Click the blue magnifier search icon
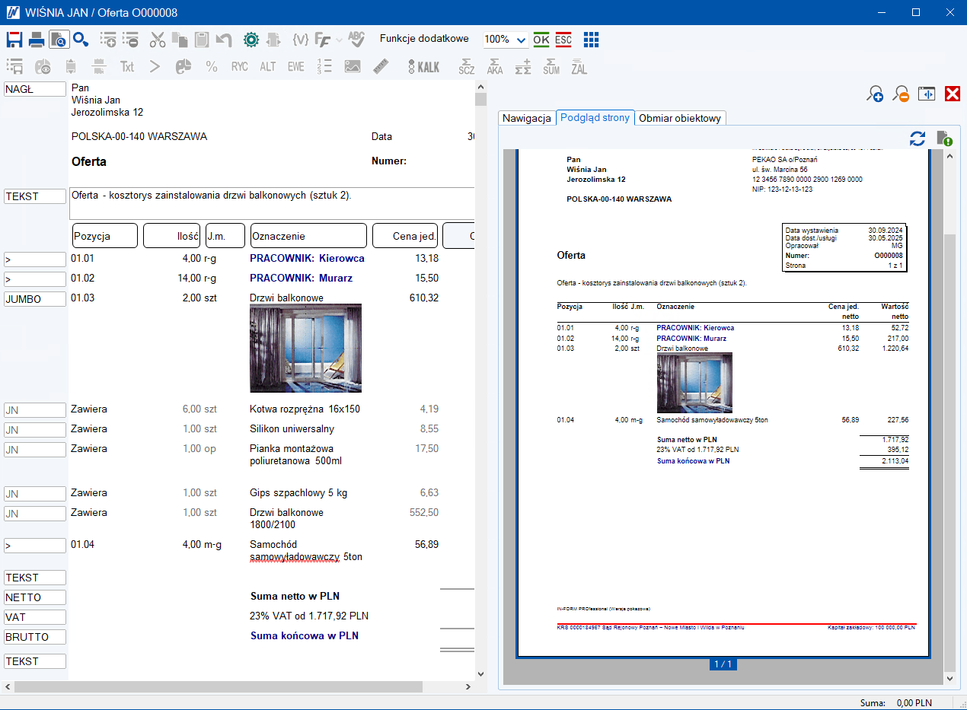The image size is (967, 710). (x=81, y=40)
